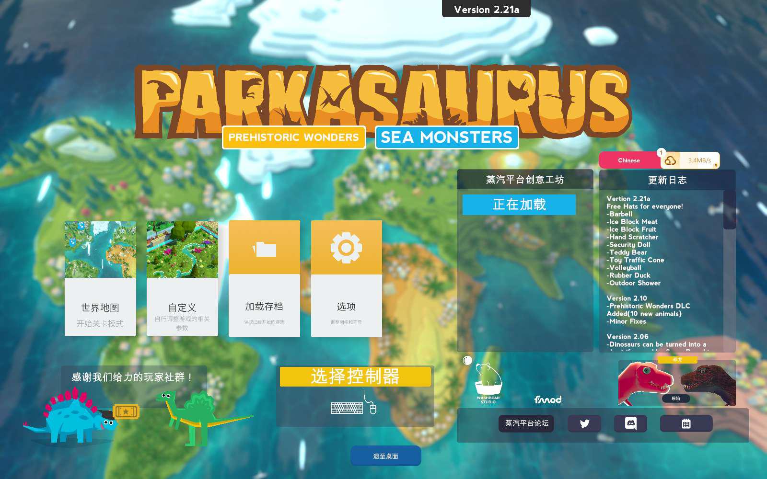
Task: Click the 开始关卡模式 subtitle text
Action: point(100,324)
